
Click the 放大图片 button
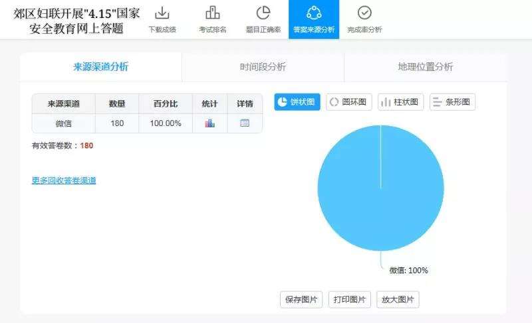(398, 300)
